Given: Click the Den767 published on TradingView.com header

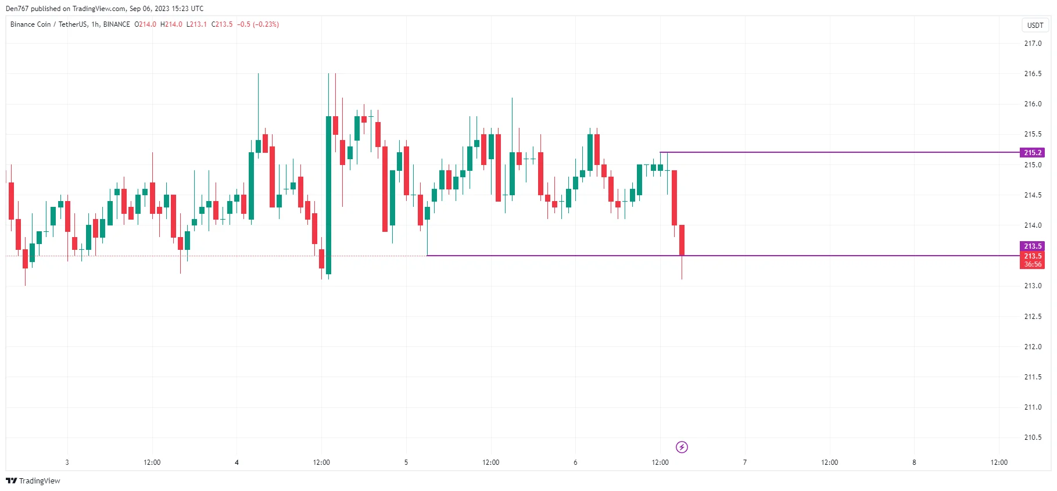Looking at the screenshot, I should click(x=105, y=8).
